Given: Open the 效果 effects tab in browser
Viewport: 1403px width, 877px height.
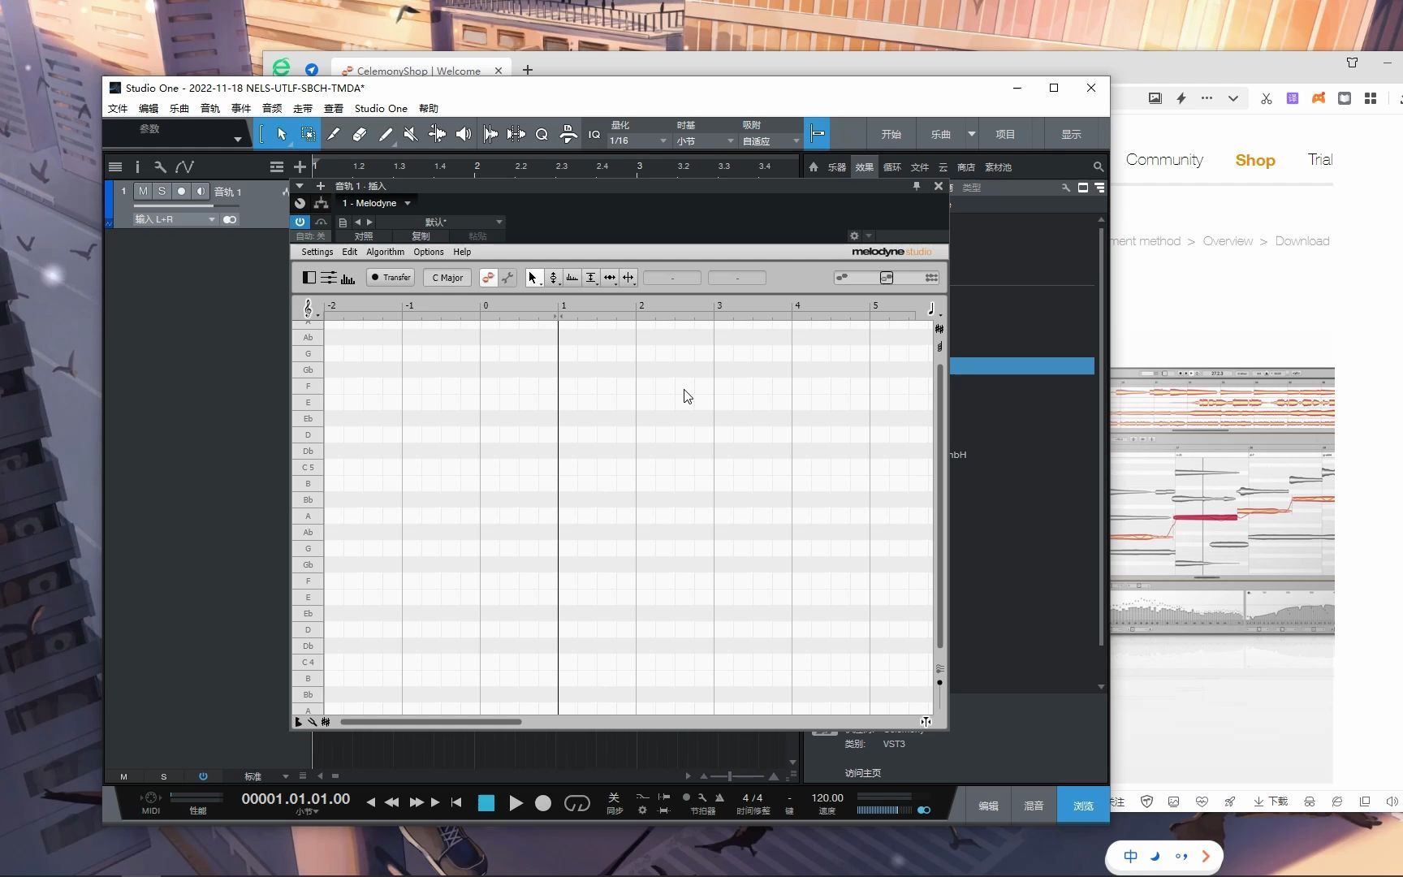Looking at the screenshot, I should 864,166.
